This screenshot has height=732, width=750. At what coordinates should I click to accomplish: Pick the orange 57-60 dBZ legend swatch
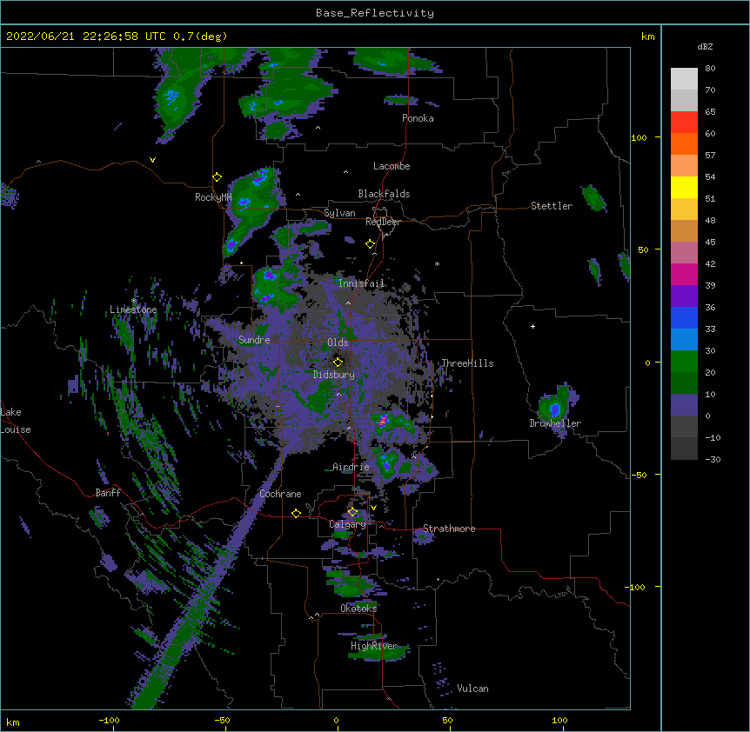[684, 143]
